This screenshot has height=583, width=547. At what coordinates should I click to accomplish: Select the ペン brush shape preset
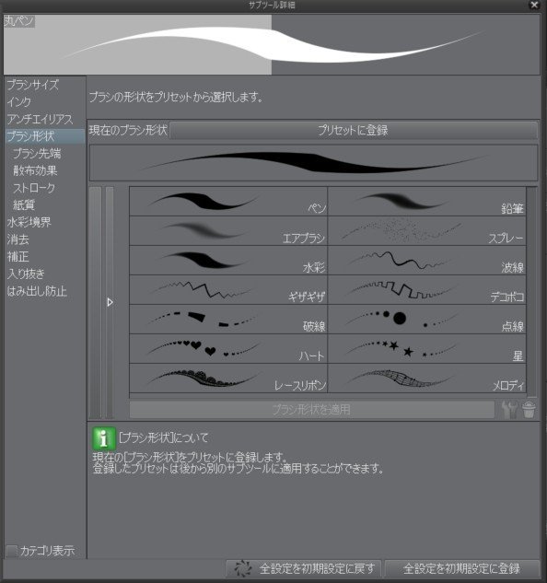pos(228,202)
